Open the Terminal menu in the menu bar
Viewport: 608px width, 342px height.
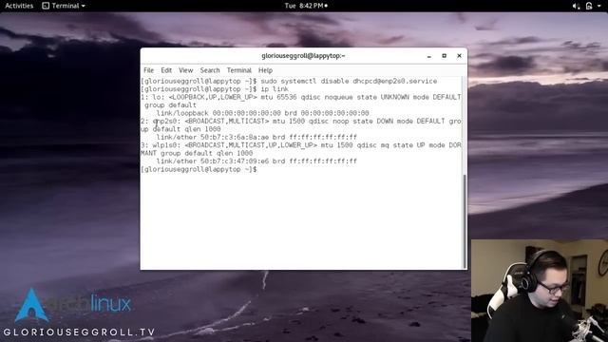238,70
